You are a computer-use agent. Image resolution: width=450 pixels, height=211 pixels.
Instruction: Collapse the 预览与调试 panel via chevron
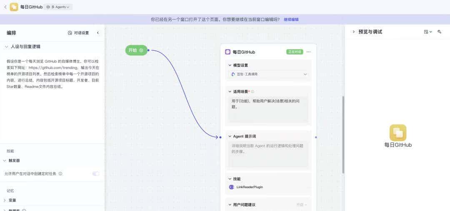point(354,32)
